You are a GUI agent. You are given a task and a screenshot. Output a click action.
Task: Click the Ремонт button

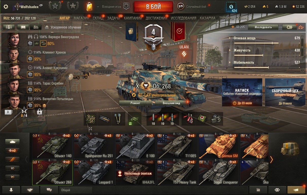(135, 103)
